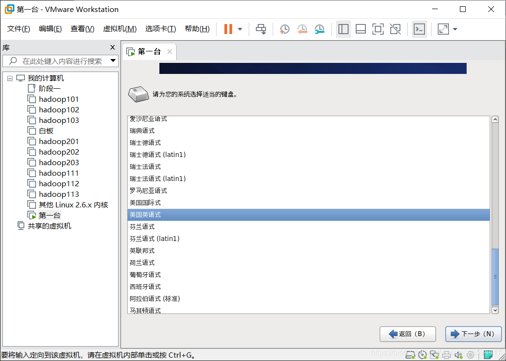506x361 pixels.
Task: Click the sound card status icon
Action: point(458,355)
